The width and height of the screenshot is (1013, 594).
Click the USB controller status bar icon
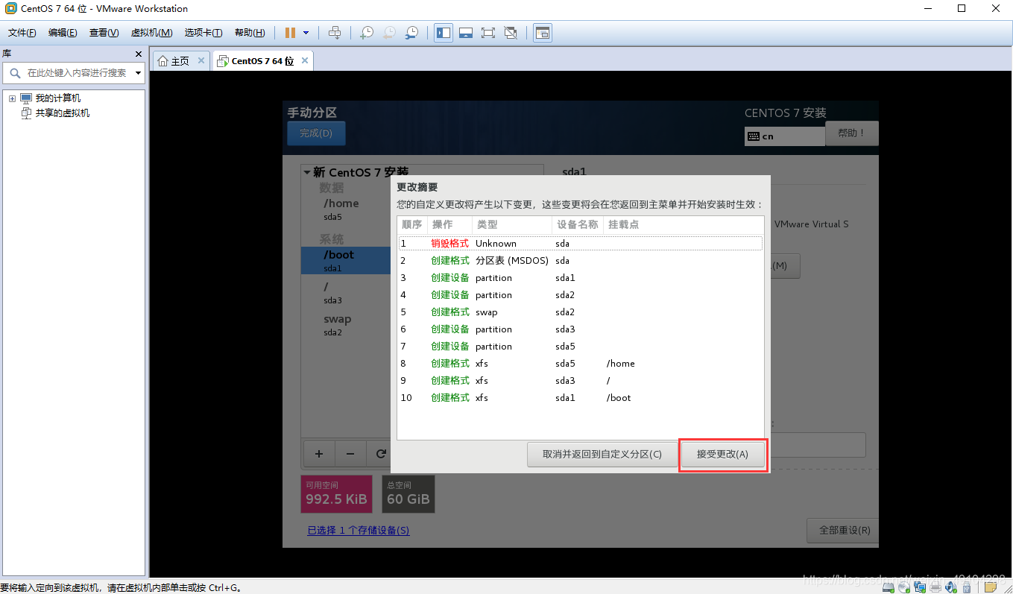point(968,587)
